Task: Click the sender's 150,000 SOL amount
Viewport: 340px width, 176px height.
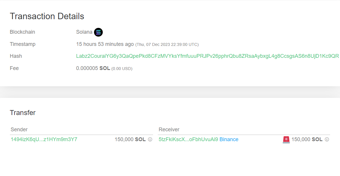Action: coord(130,139)
